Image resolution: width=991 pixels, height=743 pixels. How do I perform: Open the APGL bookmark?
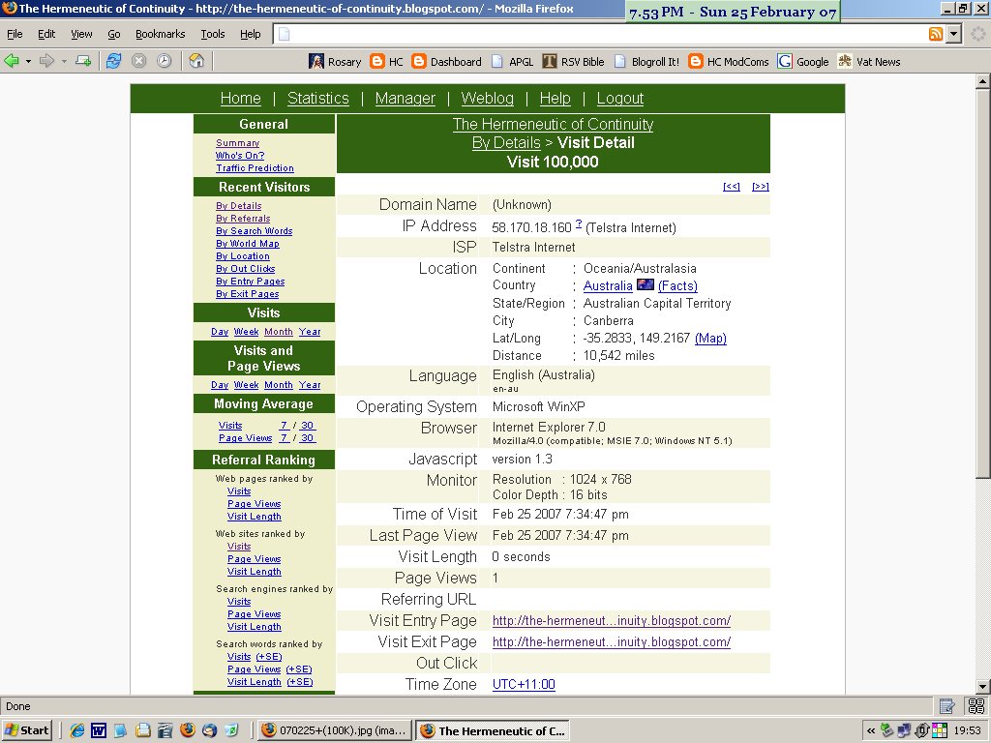(x=512, y=61)
